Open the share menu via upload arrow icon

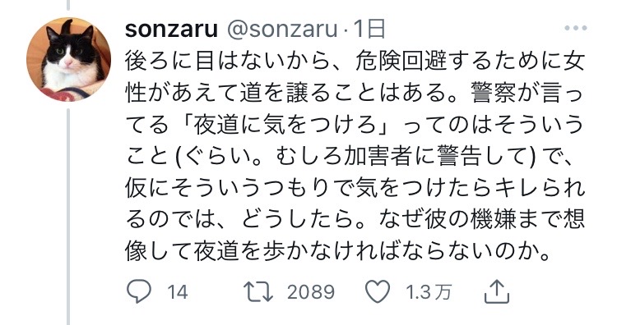pyautogui.click(x=497, y=291)
